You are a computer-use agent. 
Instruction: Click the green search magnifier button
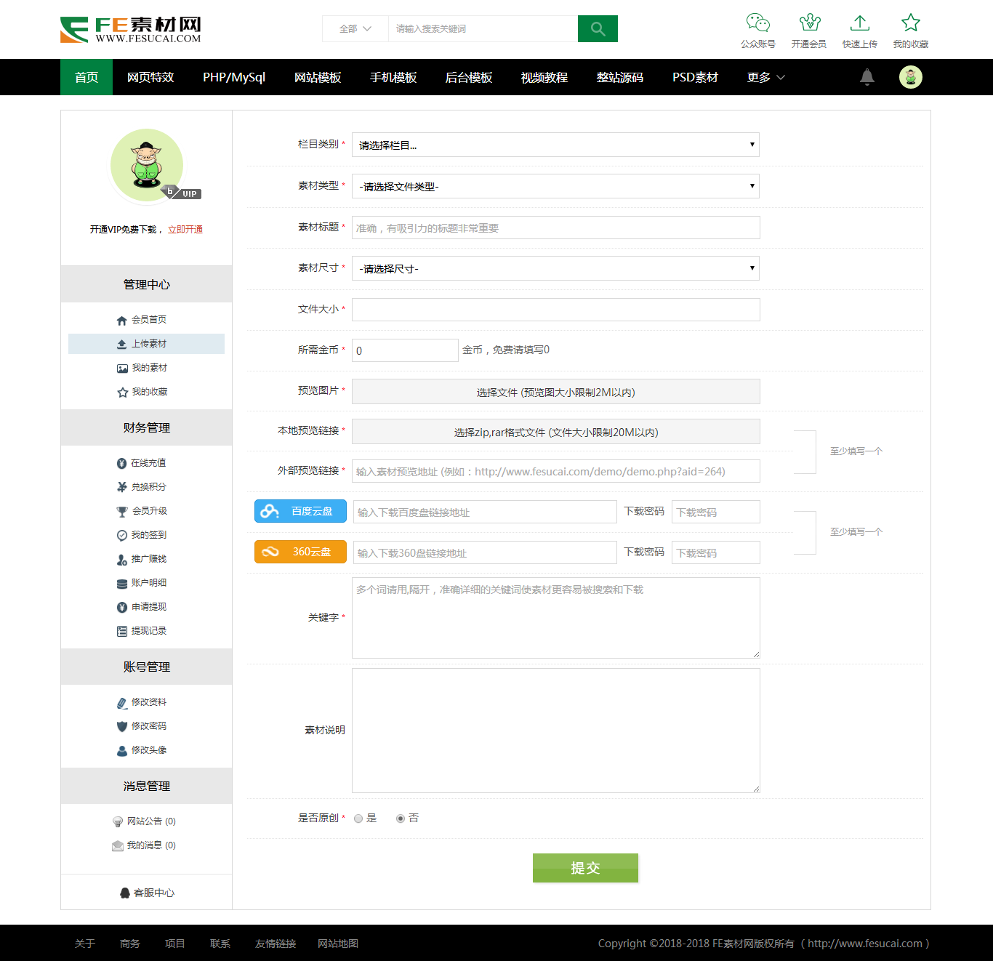click(598, 29)
